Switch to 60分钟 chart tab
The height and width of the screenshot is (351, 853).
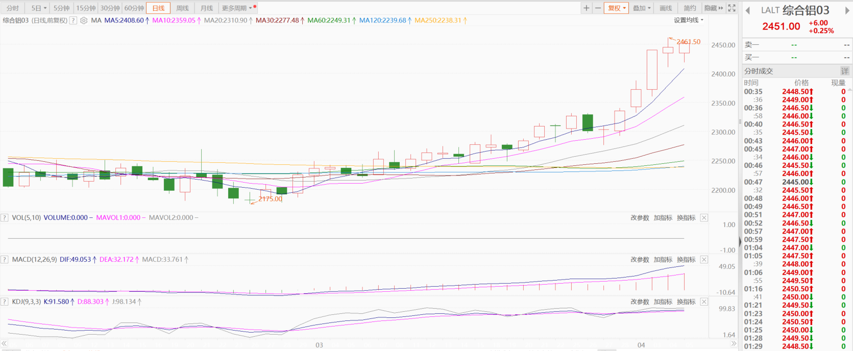click(x=134, y=8)
